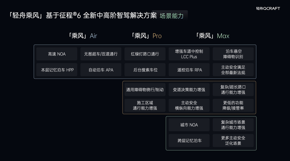
Task: Select the 变道决策能力增强 box
Action: coord(189,90)
